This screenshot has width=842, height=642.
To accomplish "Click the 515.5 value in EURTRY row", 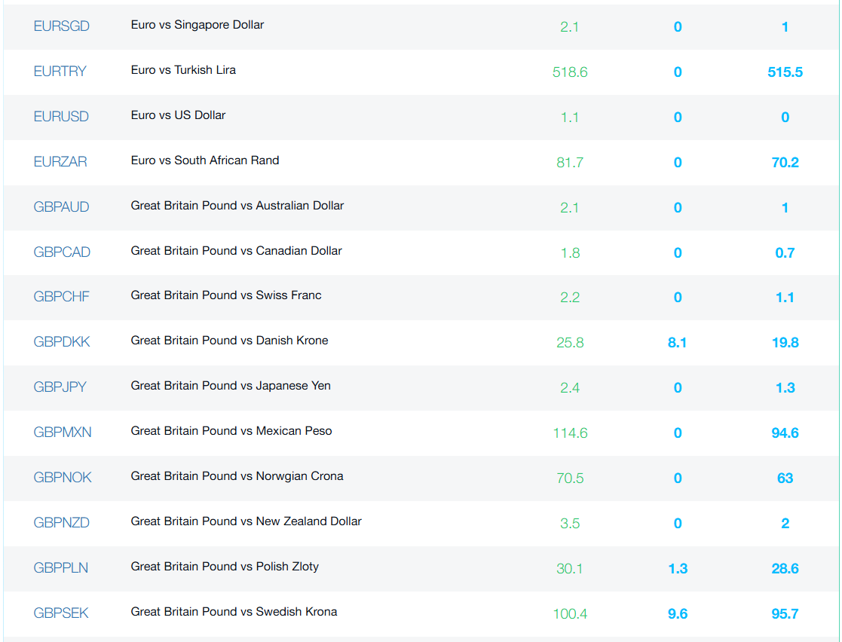I will (785, 72).
